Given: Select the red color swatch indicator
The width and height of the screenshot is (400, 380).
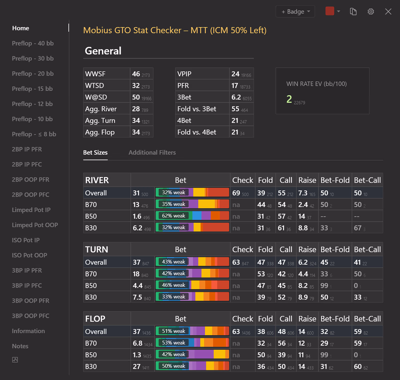Looking at the screenshot, I should point(330,11).
